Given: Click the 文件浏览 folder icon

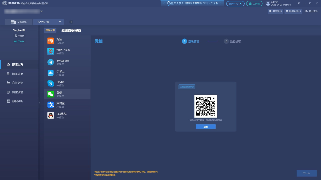Looking at the screenshot, I should [8, 83].
